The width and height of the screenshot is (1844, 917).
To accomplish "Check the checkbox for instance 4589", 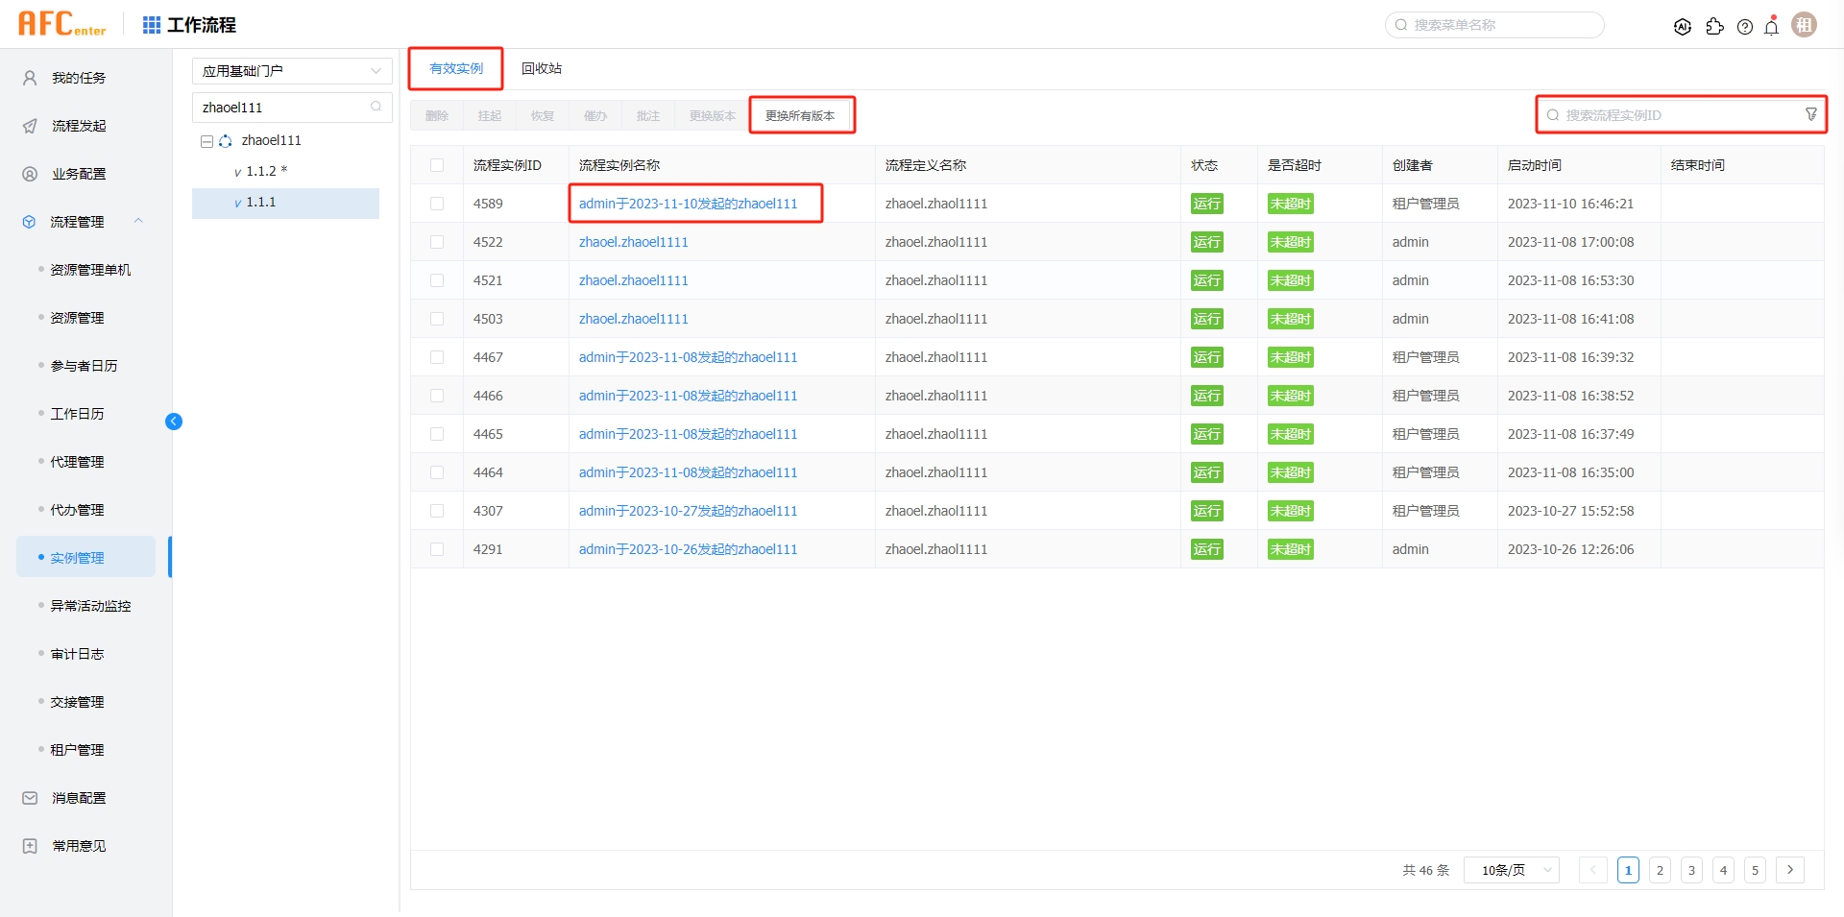I will (438, 203).
